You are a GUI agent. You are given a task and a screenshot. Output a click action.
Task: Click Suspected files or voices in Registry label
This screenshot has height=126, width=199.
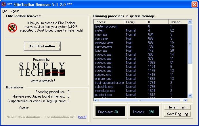[37, 101]
